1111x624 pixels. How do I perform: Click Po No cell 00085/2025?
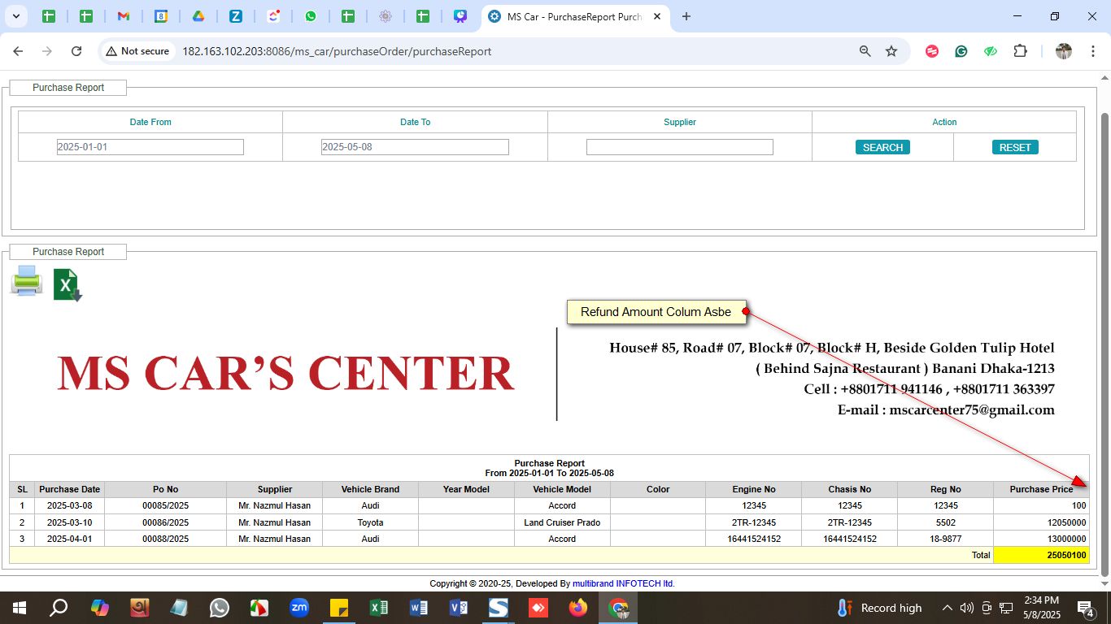[165, 505]
